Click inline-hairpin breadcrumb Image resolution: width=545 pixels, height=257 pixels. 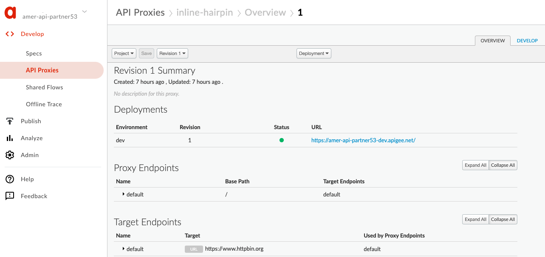coord(205,12)
